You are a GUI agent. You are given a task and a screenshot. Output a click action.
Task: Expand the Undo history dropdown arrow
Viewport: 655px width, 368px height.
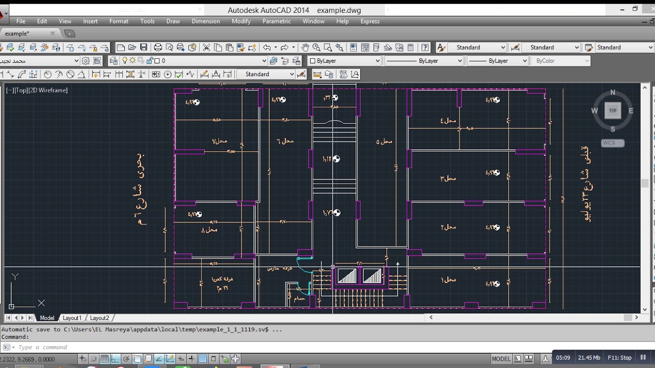(x=275, y=48)
